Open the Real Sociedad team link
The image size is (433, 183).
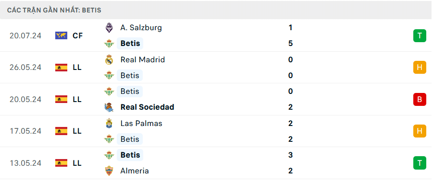(147, 107)
